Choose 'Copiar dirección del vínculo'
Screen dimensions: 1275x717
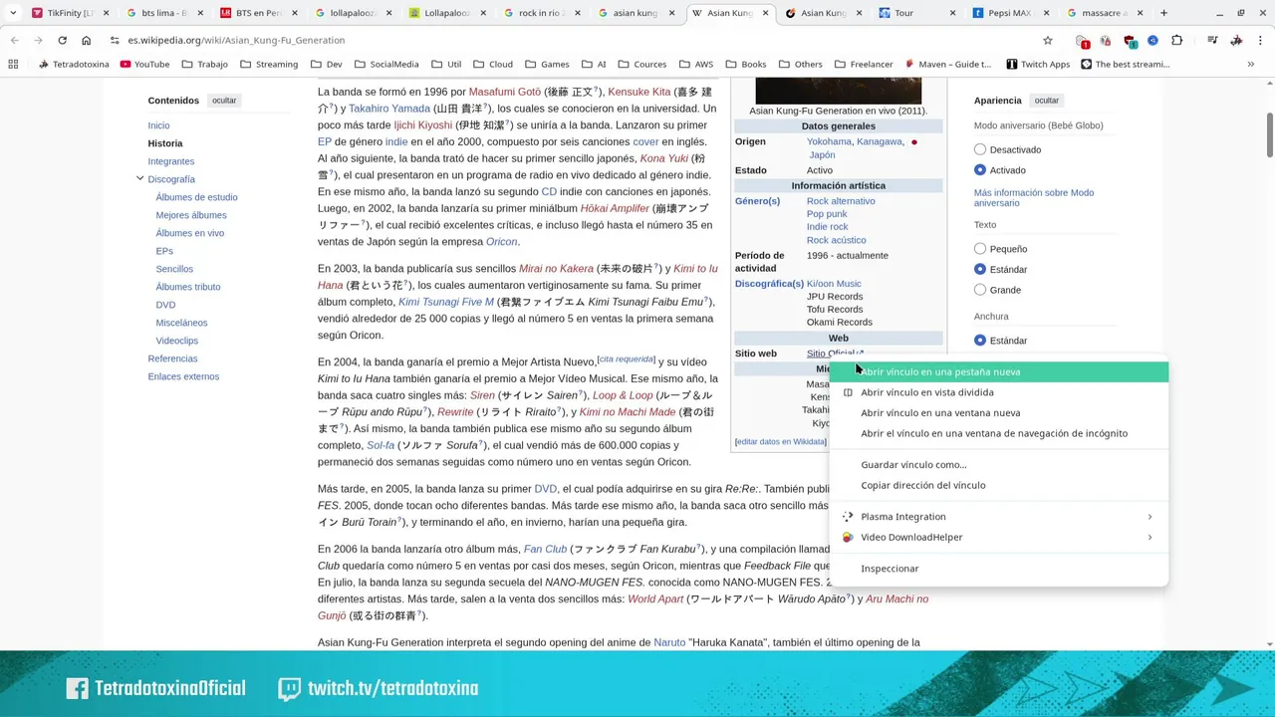(x=999, y=485)
